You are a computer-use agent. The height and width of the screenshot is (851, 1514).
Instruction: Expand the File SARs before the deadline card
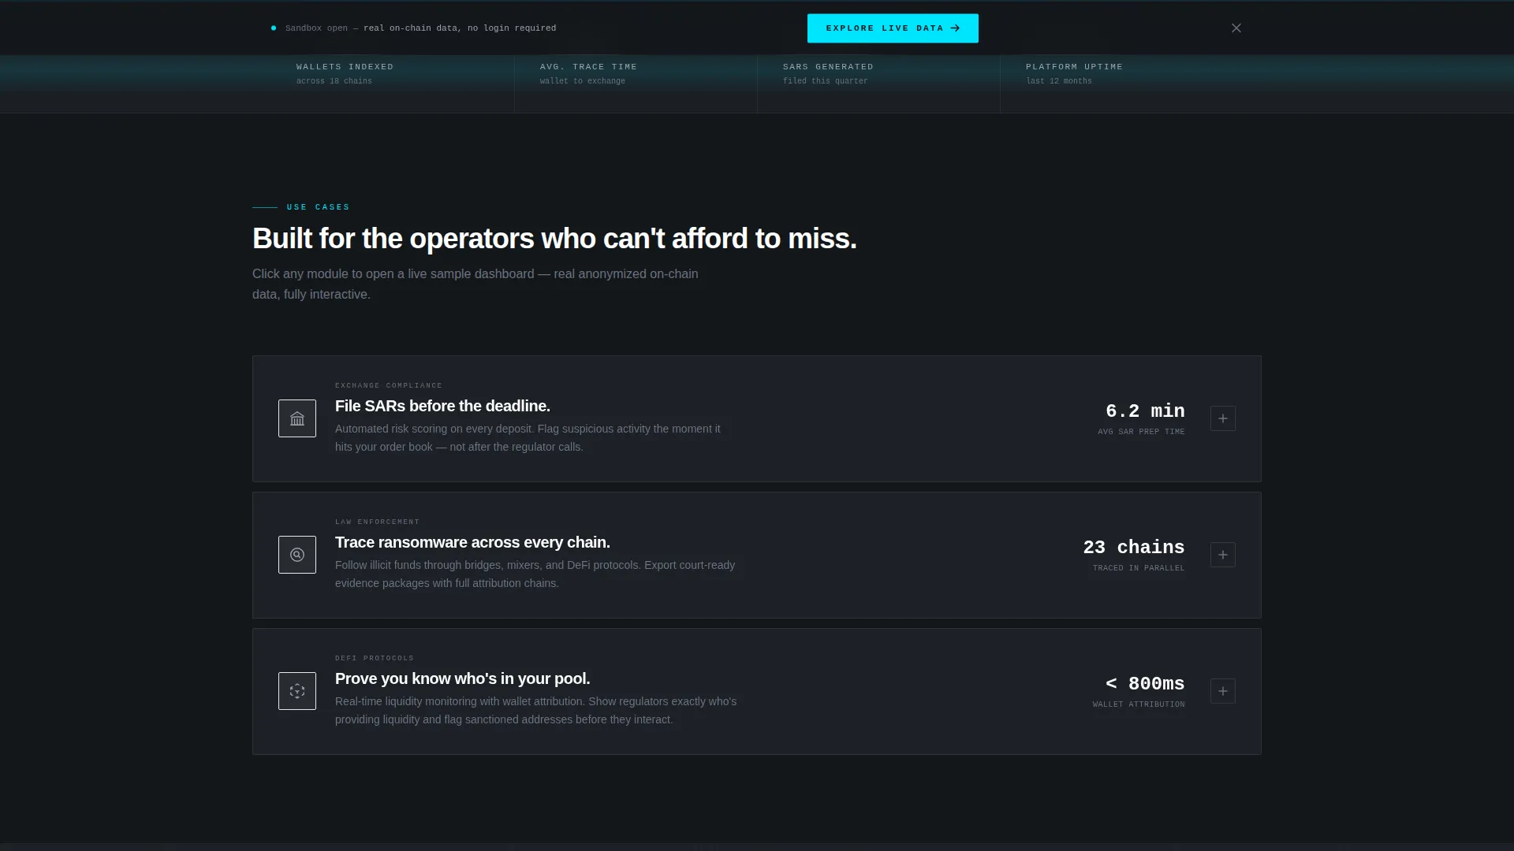[1223, 418]
